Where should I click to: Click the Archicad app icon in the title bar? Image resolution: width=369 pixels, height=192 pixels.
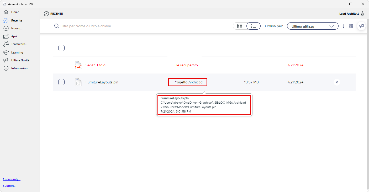pos(4,4)
